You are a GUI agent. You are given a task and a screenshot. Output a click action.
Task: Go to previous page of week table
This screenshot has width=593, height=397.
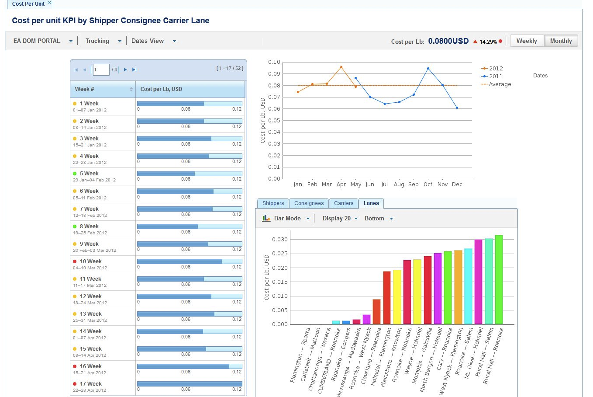pyautogui.click(x=84, y=70)
